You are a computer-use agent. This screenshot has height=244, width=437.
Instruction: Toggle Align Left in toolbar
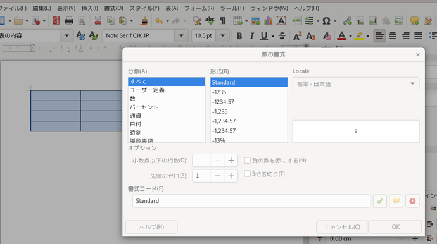379,35
